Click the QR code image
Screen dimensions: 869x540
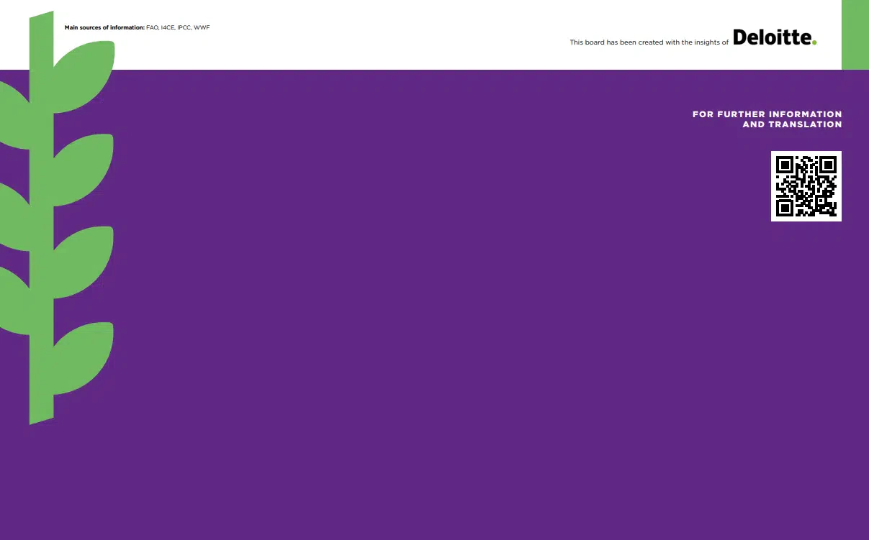click(x=806, y=186)
